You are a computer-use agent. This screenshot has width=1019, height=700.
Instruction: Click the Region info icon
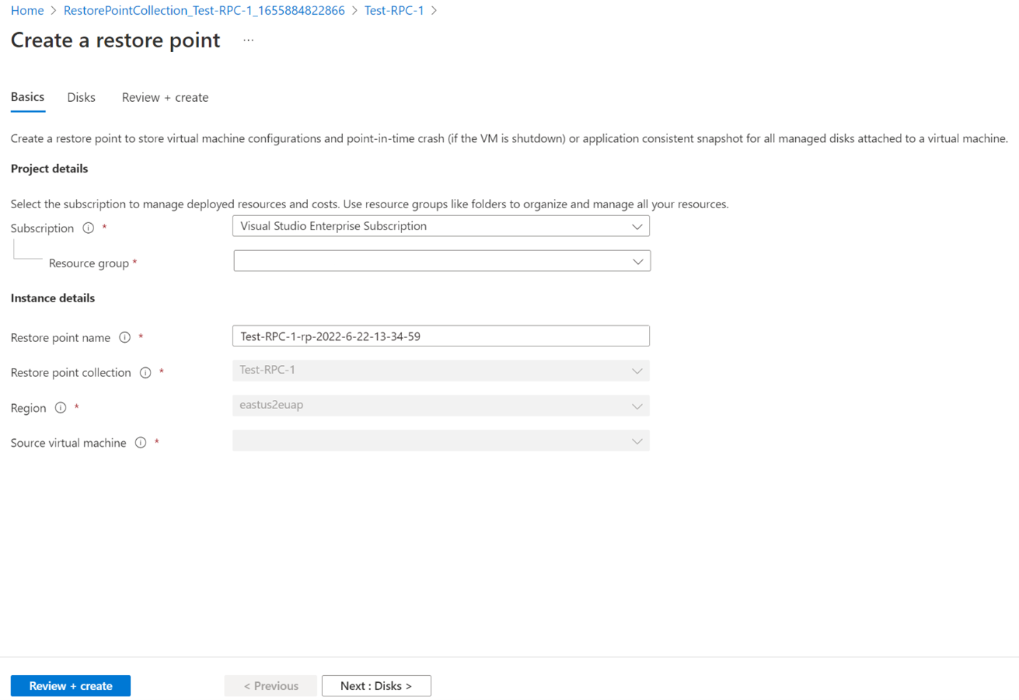coord(60,408)
